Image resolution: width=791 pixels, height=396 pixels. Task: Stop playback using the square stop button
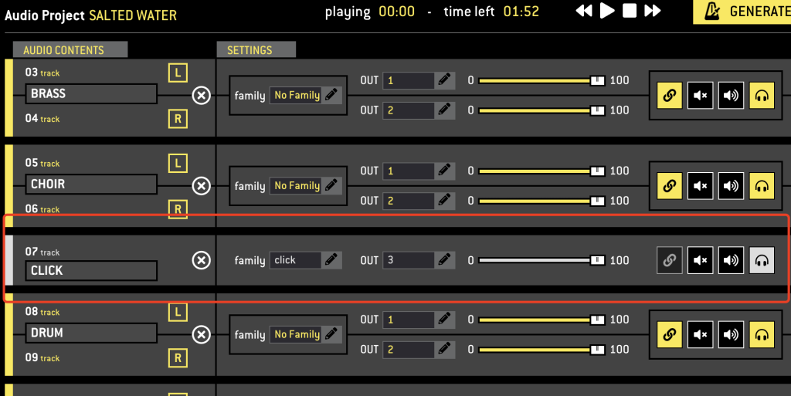[630, 11]
